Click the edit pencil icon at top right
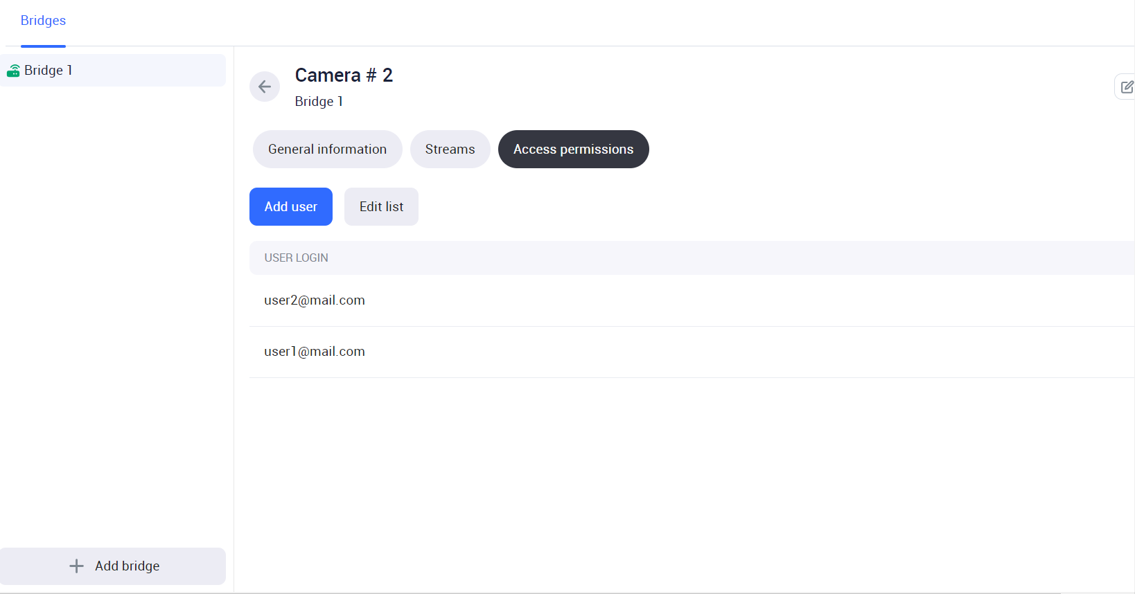1135x594 pixels. [1127, 87]
